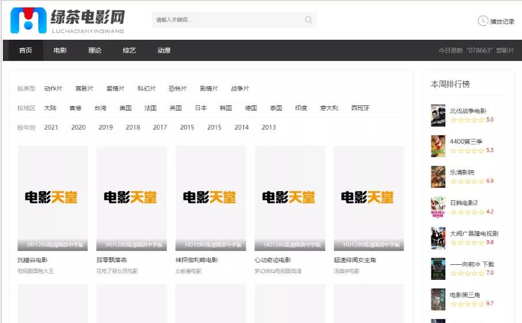
Task: Filter by year 2017
Action: (x=160, y=127)
